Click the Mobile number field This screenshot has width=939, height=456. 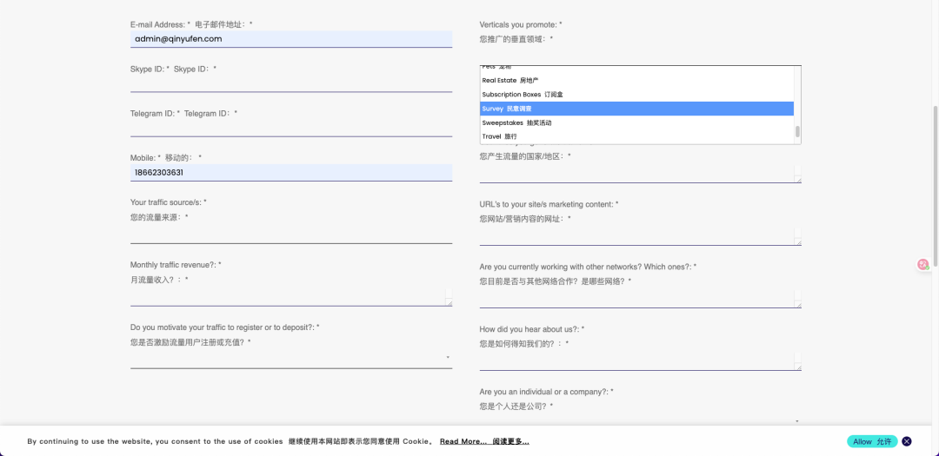click(x=291, y=173)
